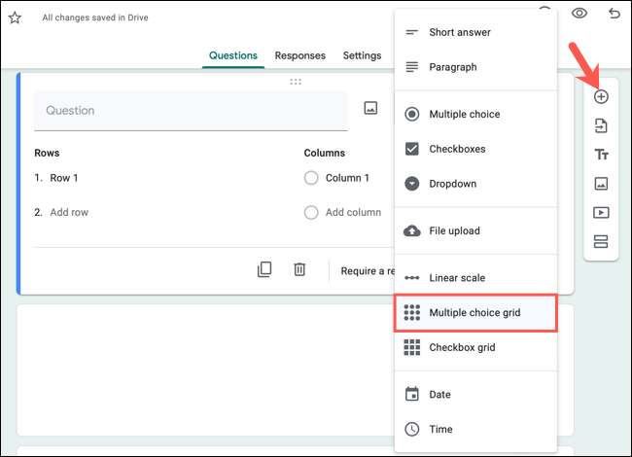
Task: Select Multiple choice from the type menu
Action: [x=476, y=114]
